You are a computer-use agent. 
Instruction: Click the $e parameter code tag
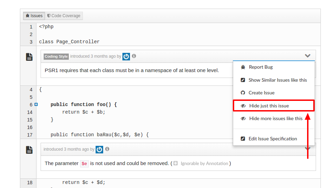[x=84, y=164]
